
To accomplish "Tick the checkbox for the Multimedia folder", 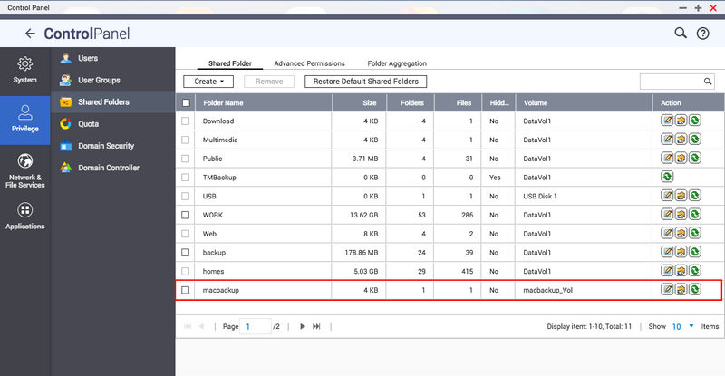I will pyautogui.click(x=186, y=140).
